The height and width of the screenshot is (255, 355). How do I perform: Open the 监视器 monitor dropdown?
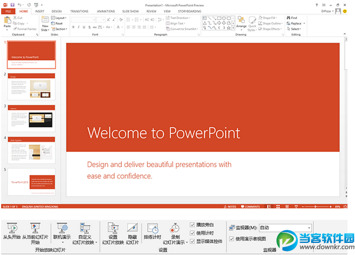click(309, 228)
